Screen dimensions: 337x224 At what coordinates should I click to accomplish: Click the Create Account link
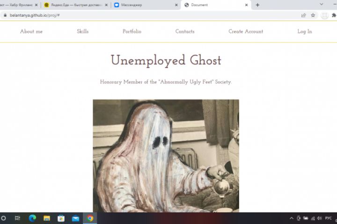pyautogui.click(x=246, y=32)
